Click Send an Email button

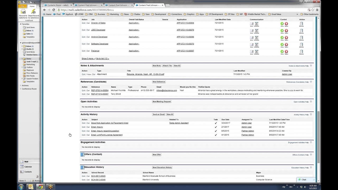[159, 115]
